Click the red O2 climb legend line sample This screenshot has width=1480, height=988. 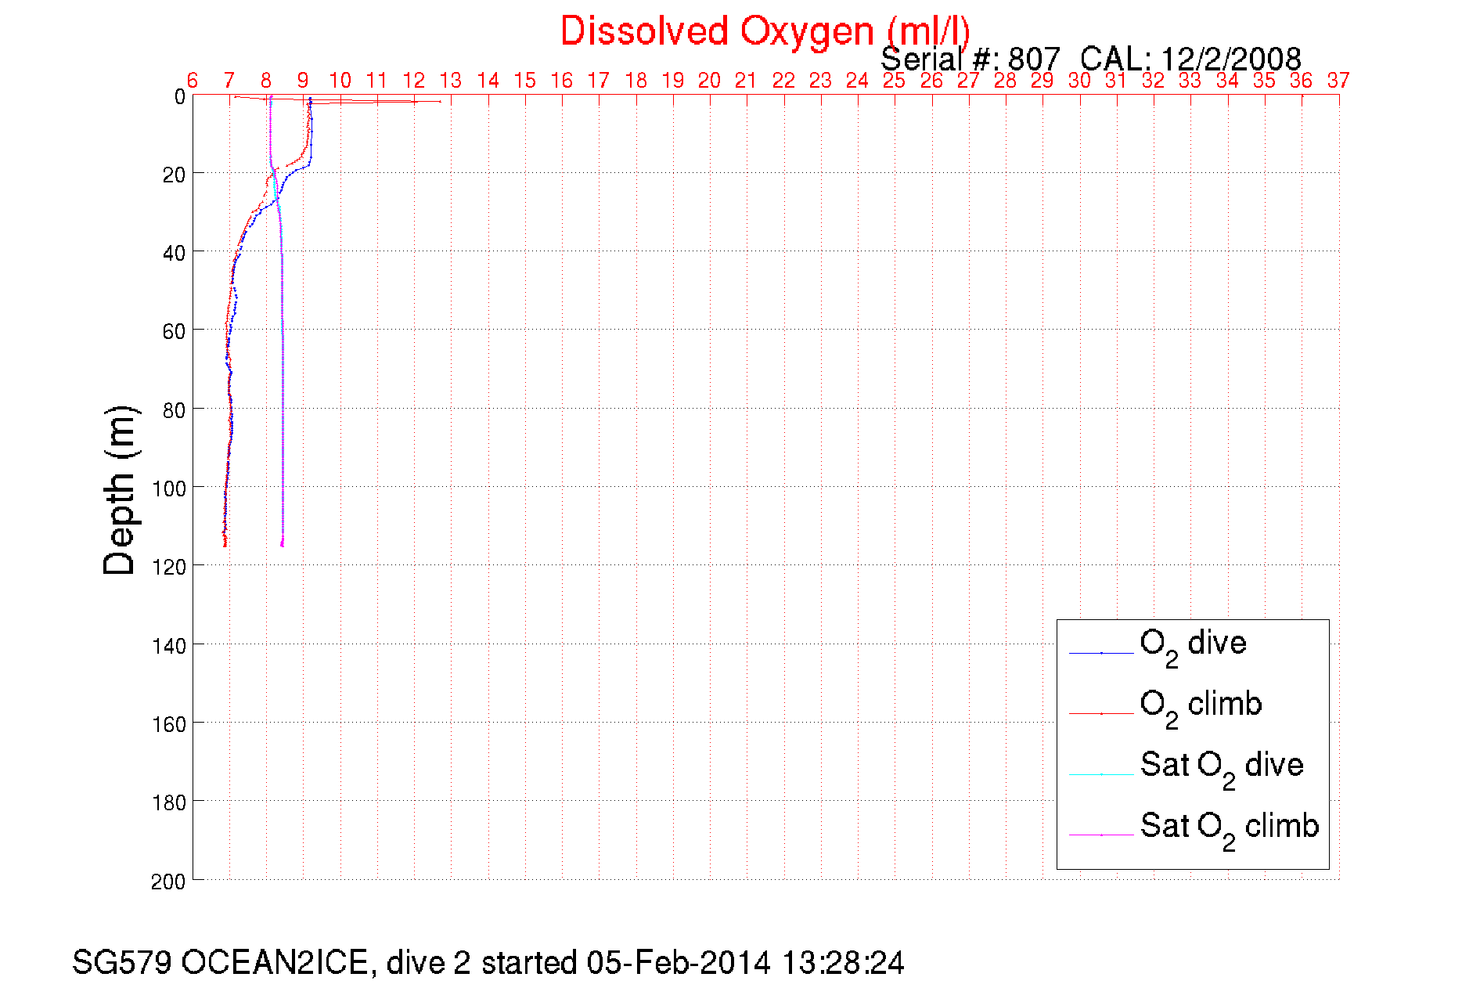[1101, 713]
